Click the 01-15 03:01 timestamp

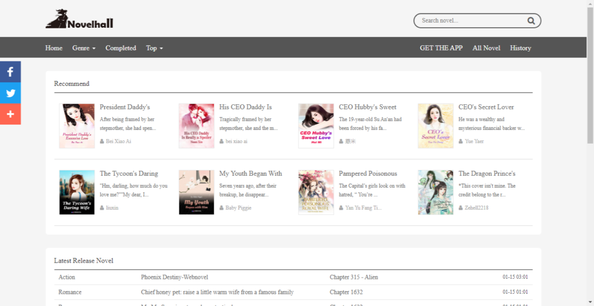click(515, 277)
